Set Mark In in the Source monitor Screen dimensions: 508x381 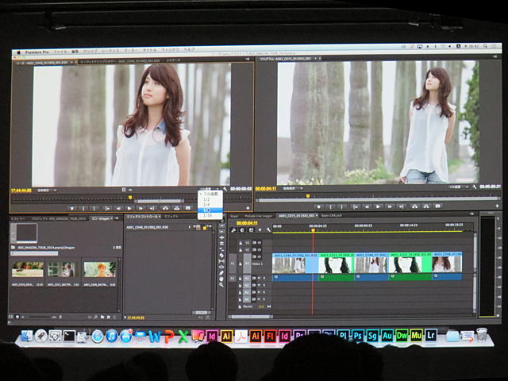pyautogui.click(x=83, y=208)
